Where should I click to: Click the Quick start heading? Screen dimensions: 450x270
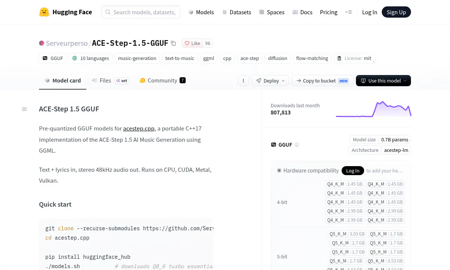pyautogui.click(x=55, y=204)
